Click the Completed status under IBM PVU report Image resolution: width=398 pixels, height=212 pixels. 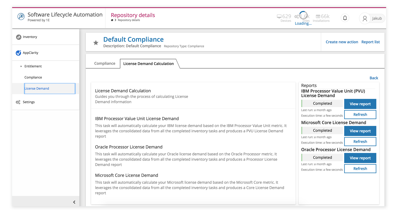322,103
